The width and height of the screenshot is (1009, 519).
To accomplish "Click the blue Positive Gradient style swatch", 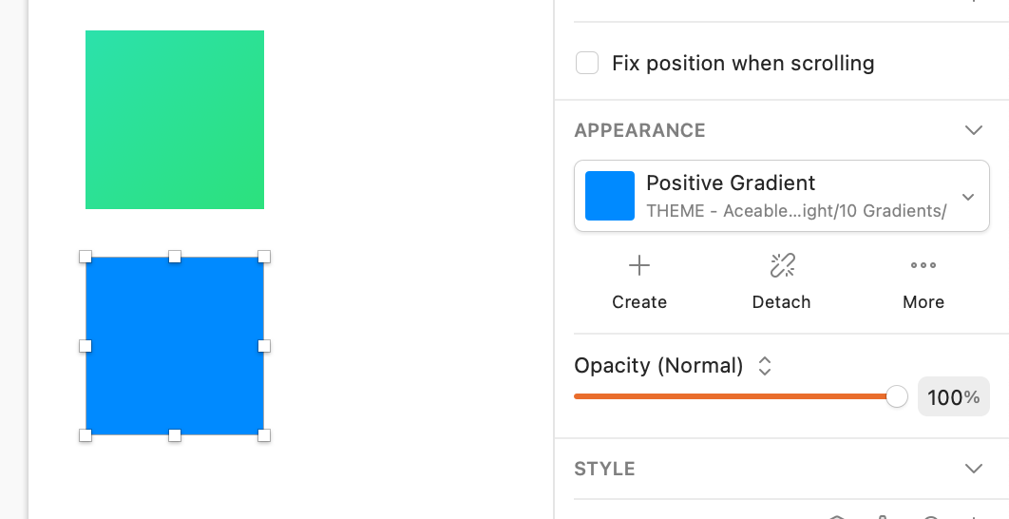I will (x=610, y=196).
